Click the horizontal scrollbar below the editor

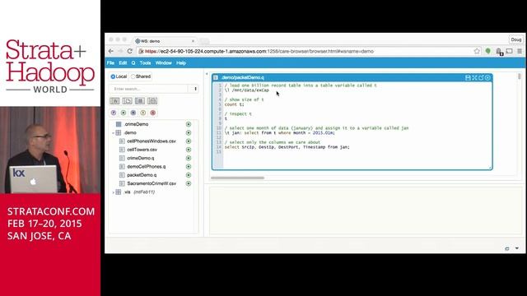pos(237,178)
